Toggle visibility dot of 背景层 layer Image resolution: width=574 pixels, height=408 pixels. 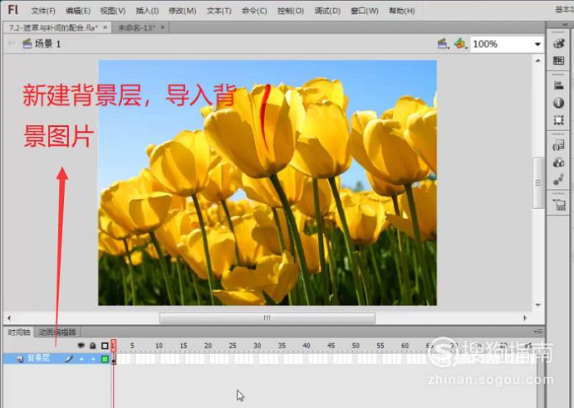coord(81,359)
